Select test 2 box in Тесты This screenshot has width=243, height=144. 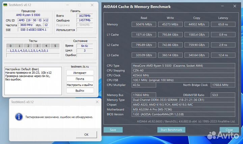click(x=28, y=46)
